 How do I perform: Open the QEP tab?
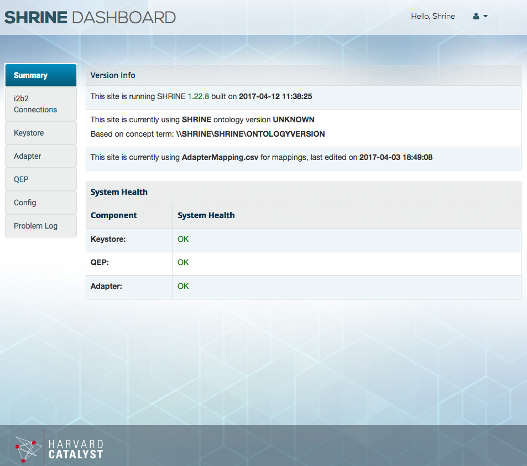[x=41, y=179]
